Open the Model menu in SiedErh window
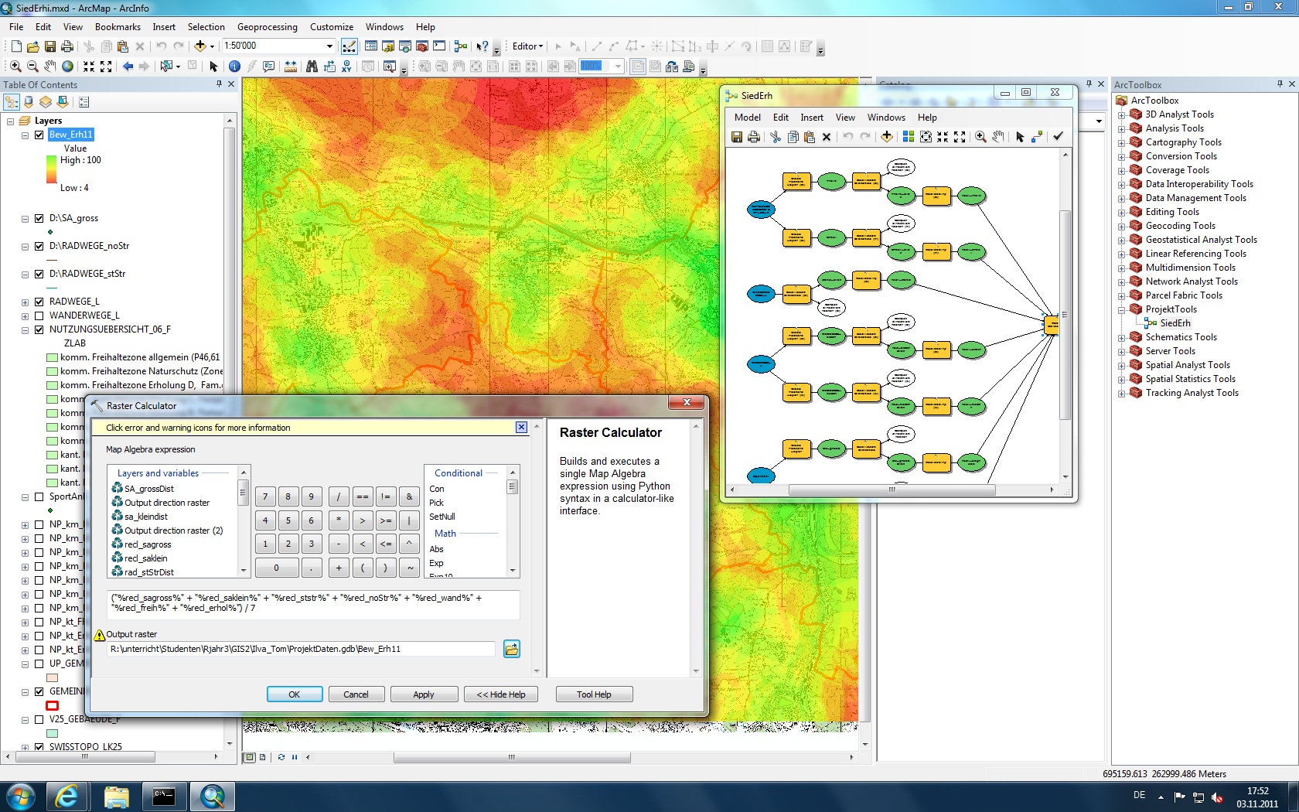The width and height of the screenshot is (1299, 812). click(x=747, y=118)
